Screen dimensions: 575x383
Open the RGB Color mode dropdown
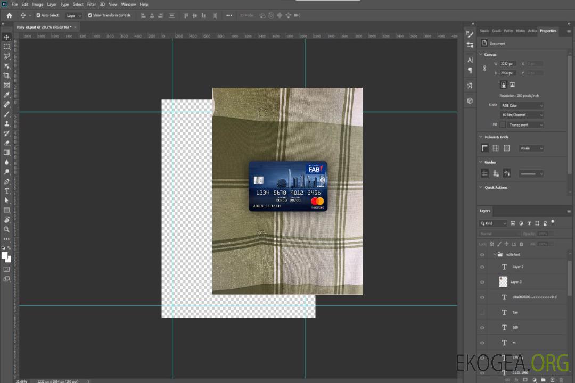[522, 106]
